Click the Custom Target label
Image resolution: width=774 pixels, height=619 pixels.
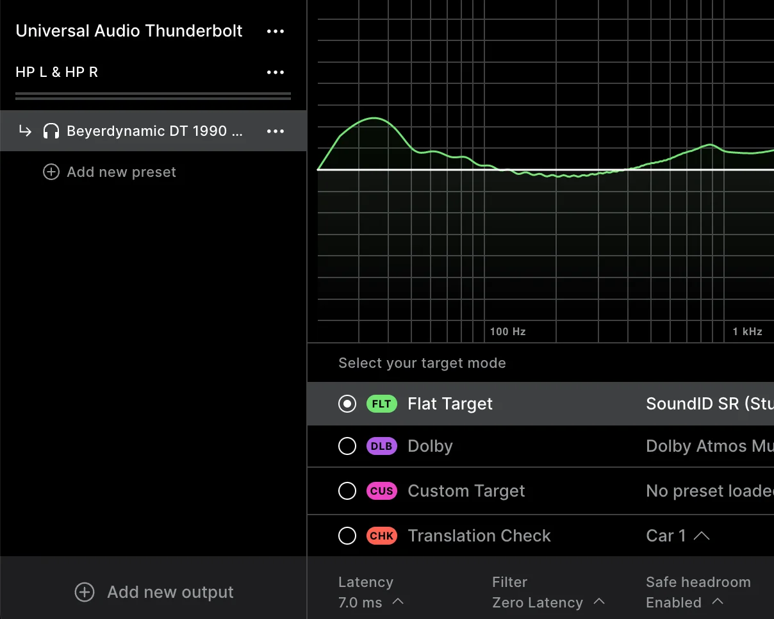click(x=466, y=491)
